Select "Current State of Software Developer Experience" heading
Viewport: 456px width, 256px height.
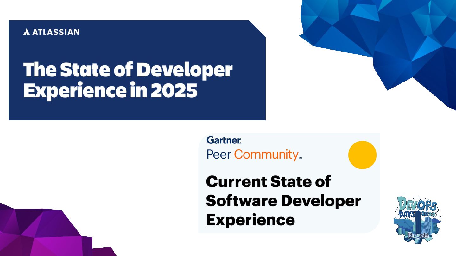(283, 200)
